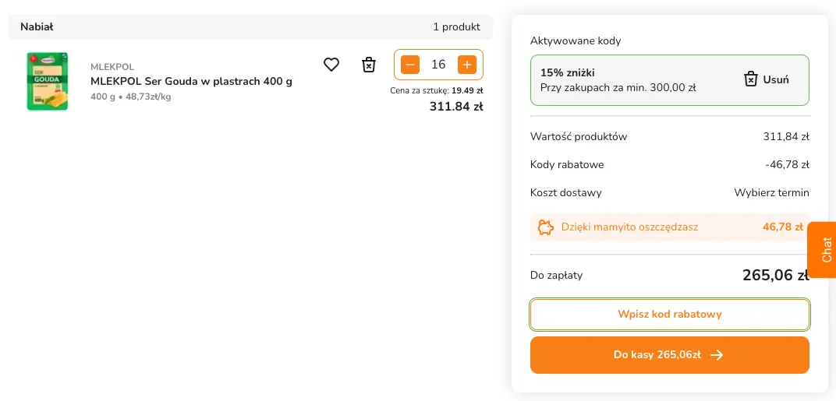Add Gouda cheese to favorites with heart icon

(x=331, y=65)
